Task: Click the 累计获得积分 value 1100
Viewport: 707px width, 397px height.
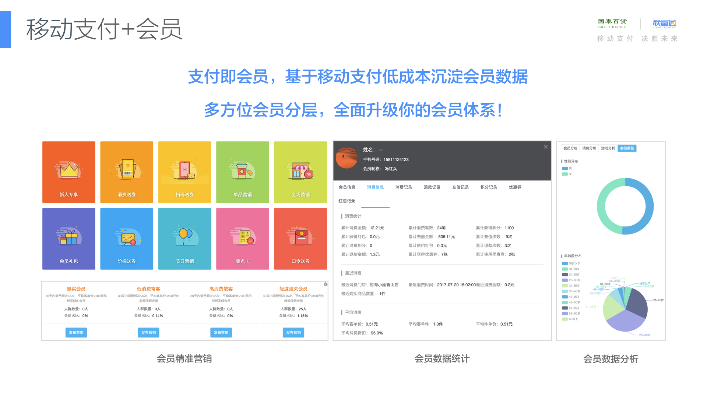Action: tap(509, 228)
